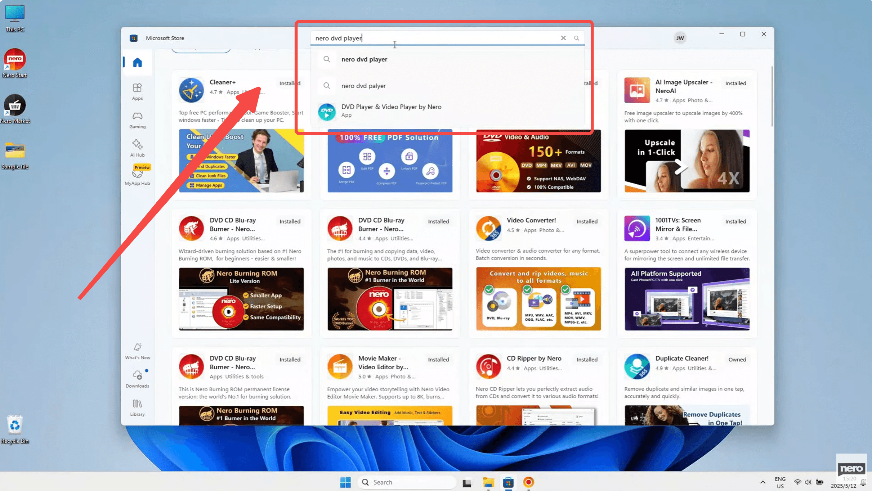The height and width of the screenshot is (491, 872).
Task: Open the Home section in Store sidebar
Action: pyautogui.click(x=137, y=63)
